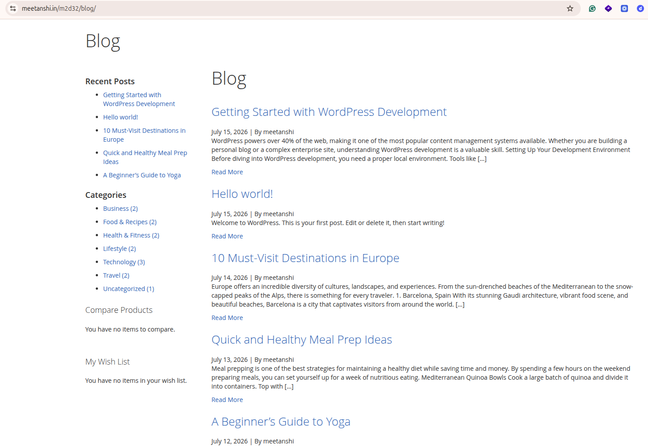Click the Compare Products heading

tap(119, 310)
